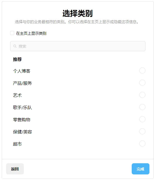Focus the 搜索 category input field

point(78,46)
